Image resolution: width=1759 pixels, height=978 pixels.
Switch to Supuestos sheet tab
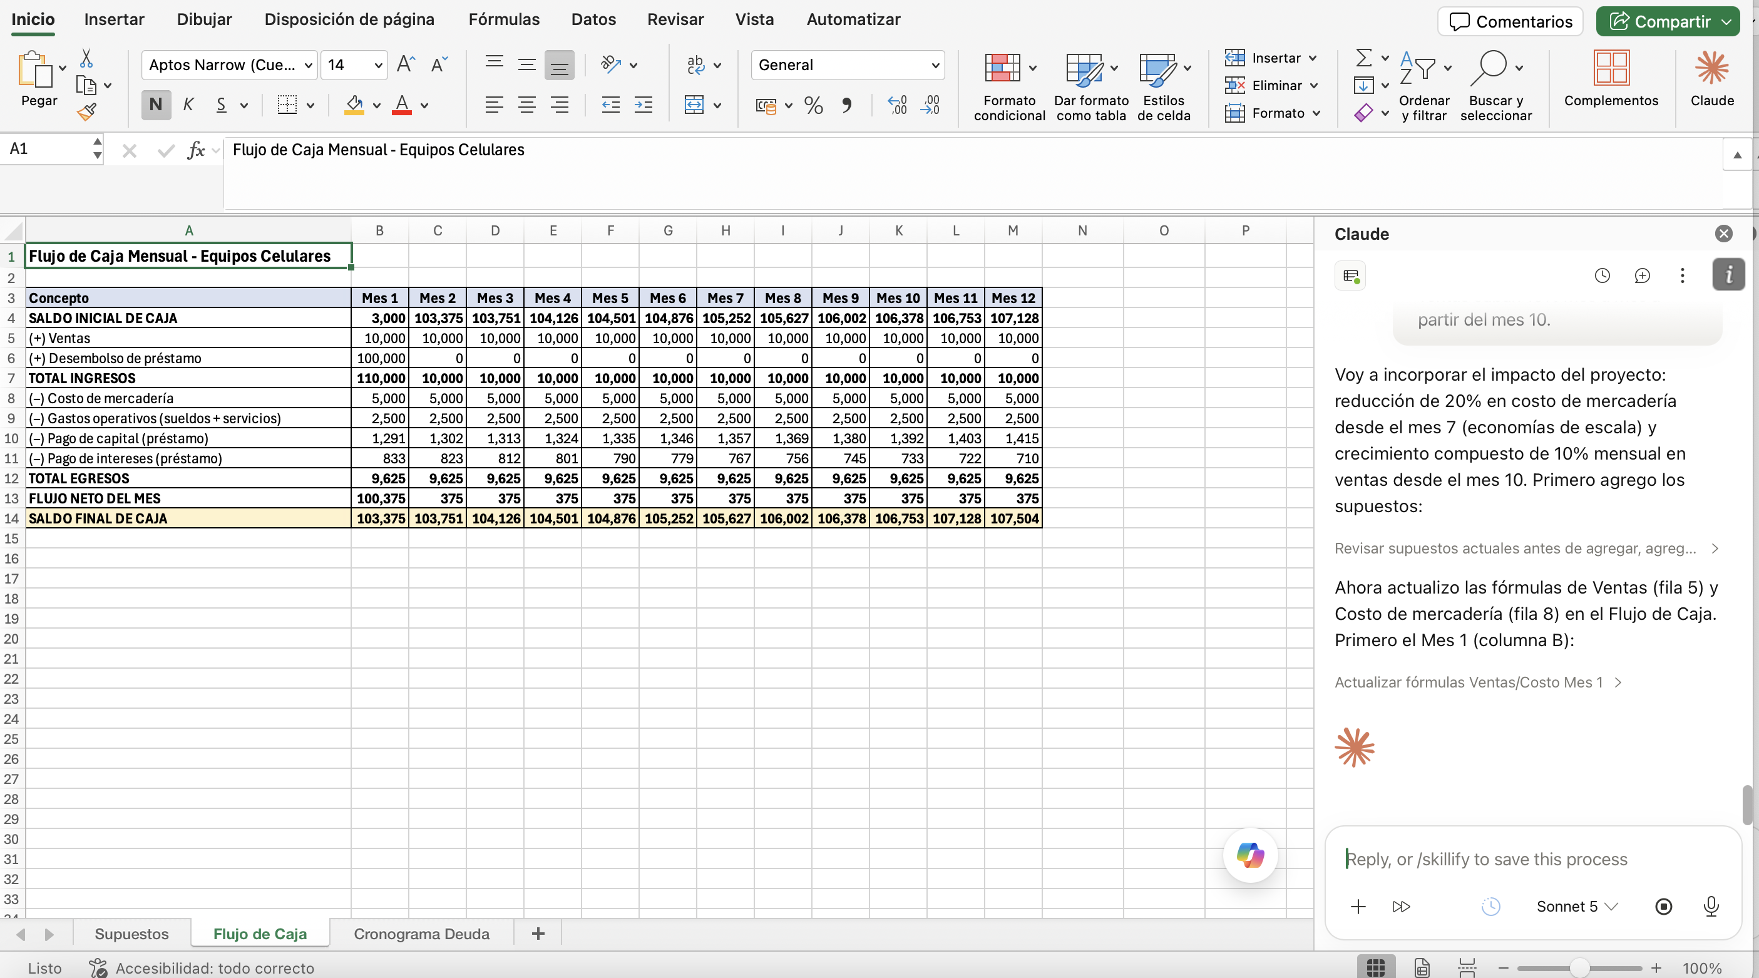(132, 934)
